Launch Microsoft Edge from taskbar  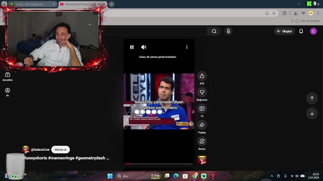pyautogui.click(x=176, y=176)
